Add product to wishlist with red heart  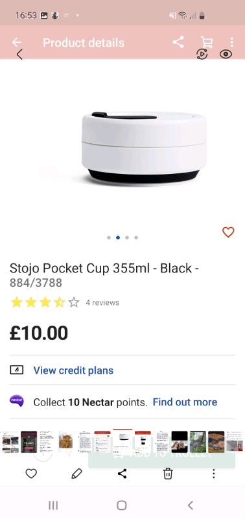[228, 232]
